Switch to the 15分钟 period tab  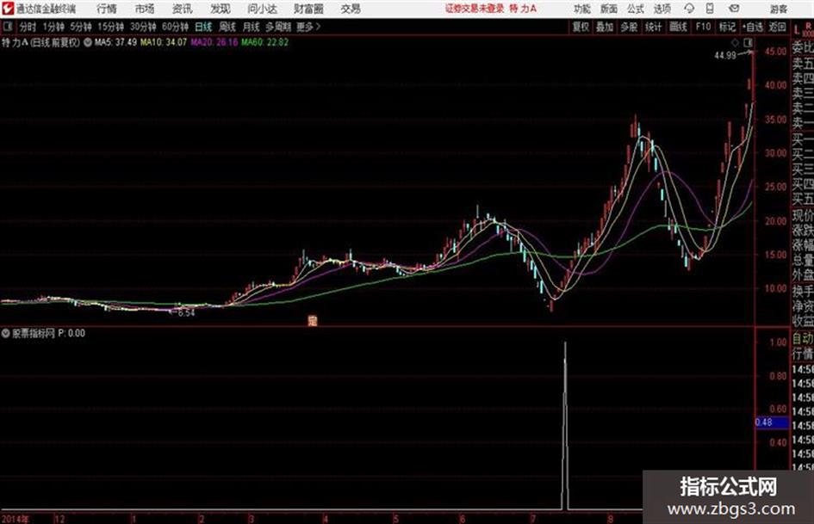(111, 27)
